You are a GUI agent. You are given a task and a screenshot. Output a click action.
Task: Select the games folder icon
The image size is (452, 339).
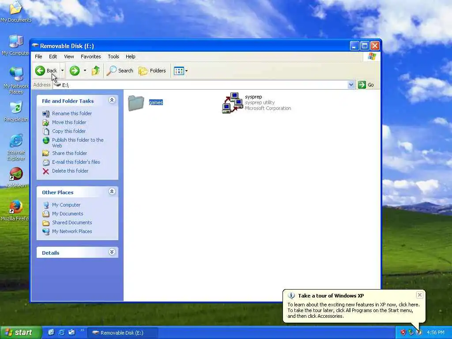(x=136, y=103)
